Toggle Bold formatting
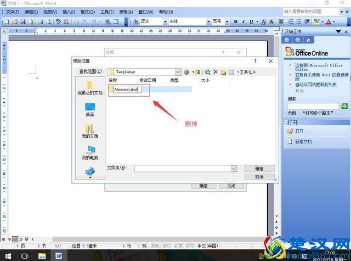Viewport: 351px width, 261px height. [x=235, y=21]
